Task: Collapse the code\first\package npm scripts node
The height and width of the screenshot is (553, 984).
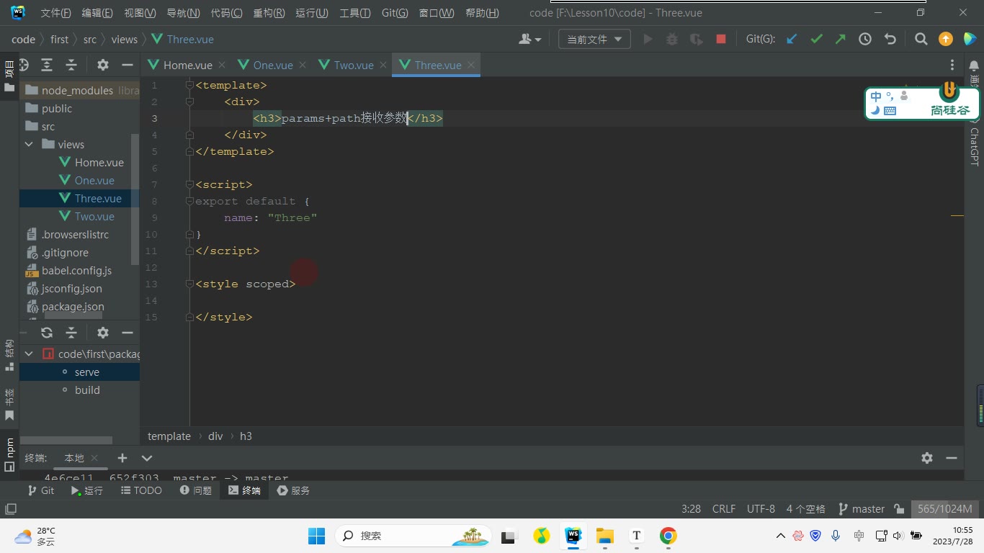Action: pyautogui.click(x=29, y=354)
